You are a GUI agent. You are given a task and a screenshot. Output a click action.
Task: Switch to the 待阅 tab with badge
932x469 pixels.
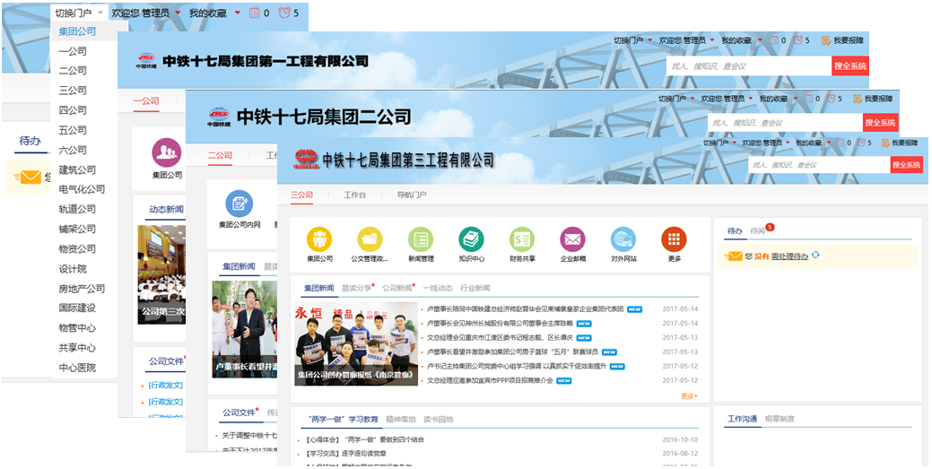click(759, 231)
